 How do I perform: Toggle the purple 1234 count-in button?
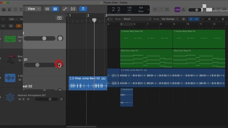(x=177, y=10)
